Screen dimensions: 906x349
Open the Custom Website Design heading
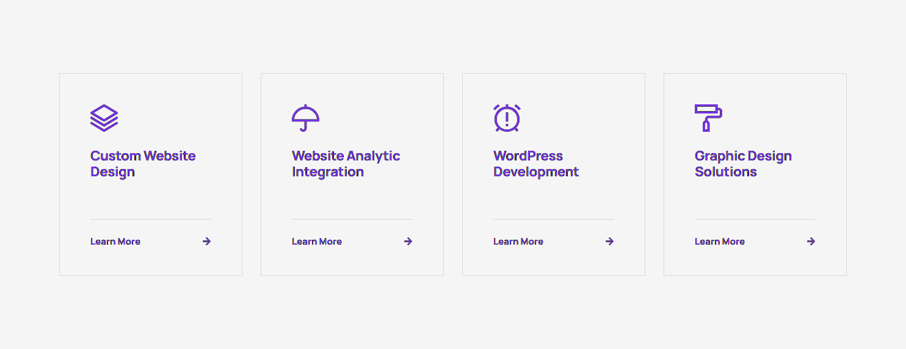coord(143,164)
